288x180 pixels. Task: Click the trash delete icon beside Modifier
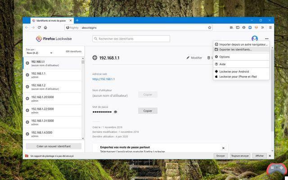click(209, 58)
